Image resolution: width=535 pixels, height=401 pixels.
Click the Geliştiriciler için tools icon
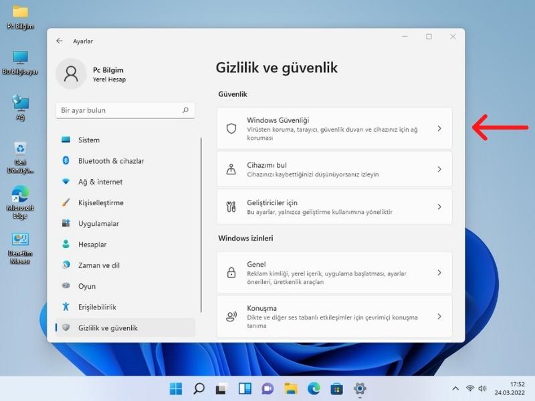231,207
